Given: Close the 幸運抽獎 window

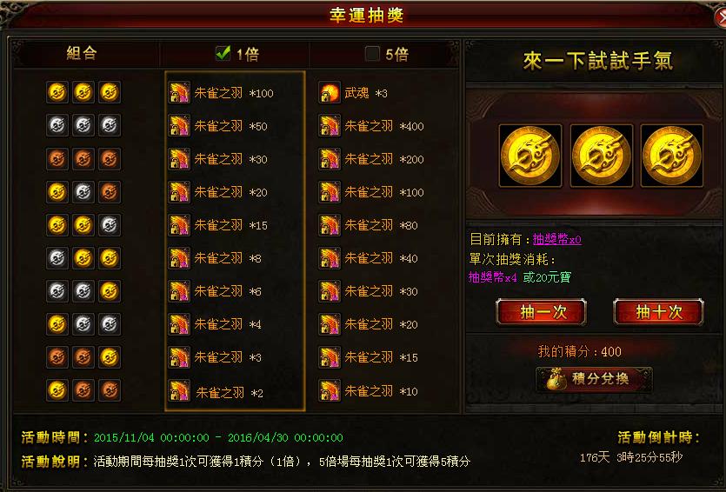Looking at the screenshot, I should (721, 17).
